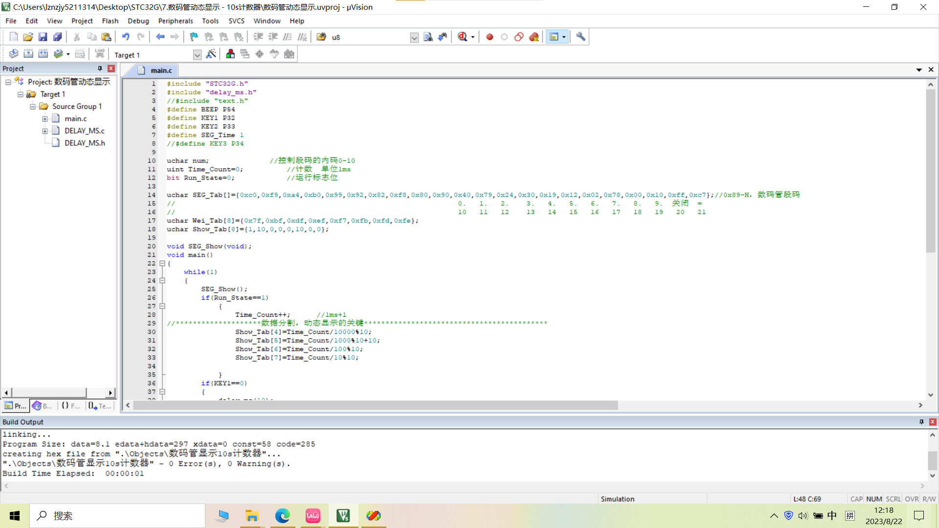Close the Project panel

[x=111, y=68]
